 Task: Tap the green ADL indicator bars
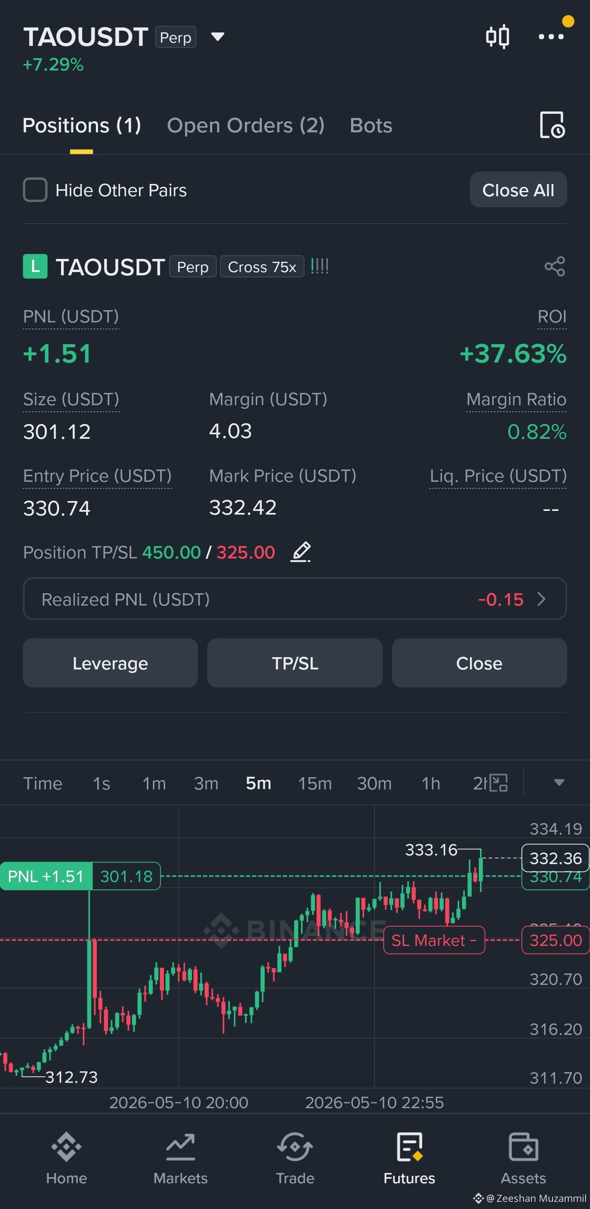(x=320, y=267)
